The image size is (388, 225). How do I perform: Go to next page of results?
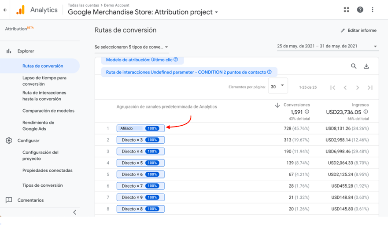click(x=358, y=87)
